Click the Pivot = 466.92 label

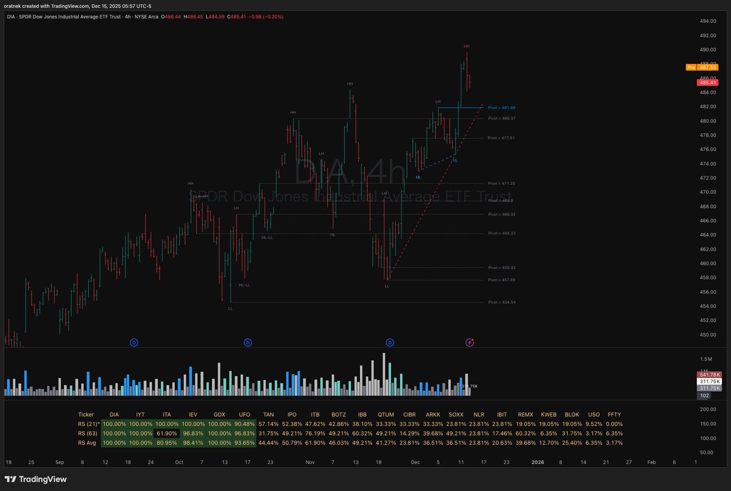coord(502,214)
